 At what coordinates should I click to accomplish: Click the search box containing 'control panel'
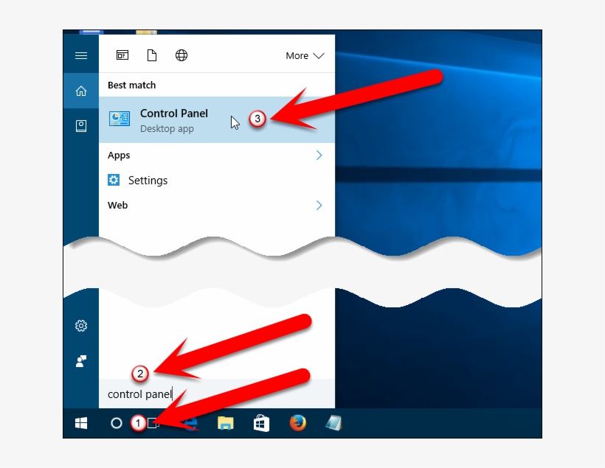[214, 394]
